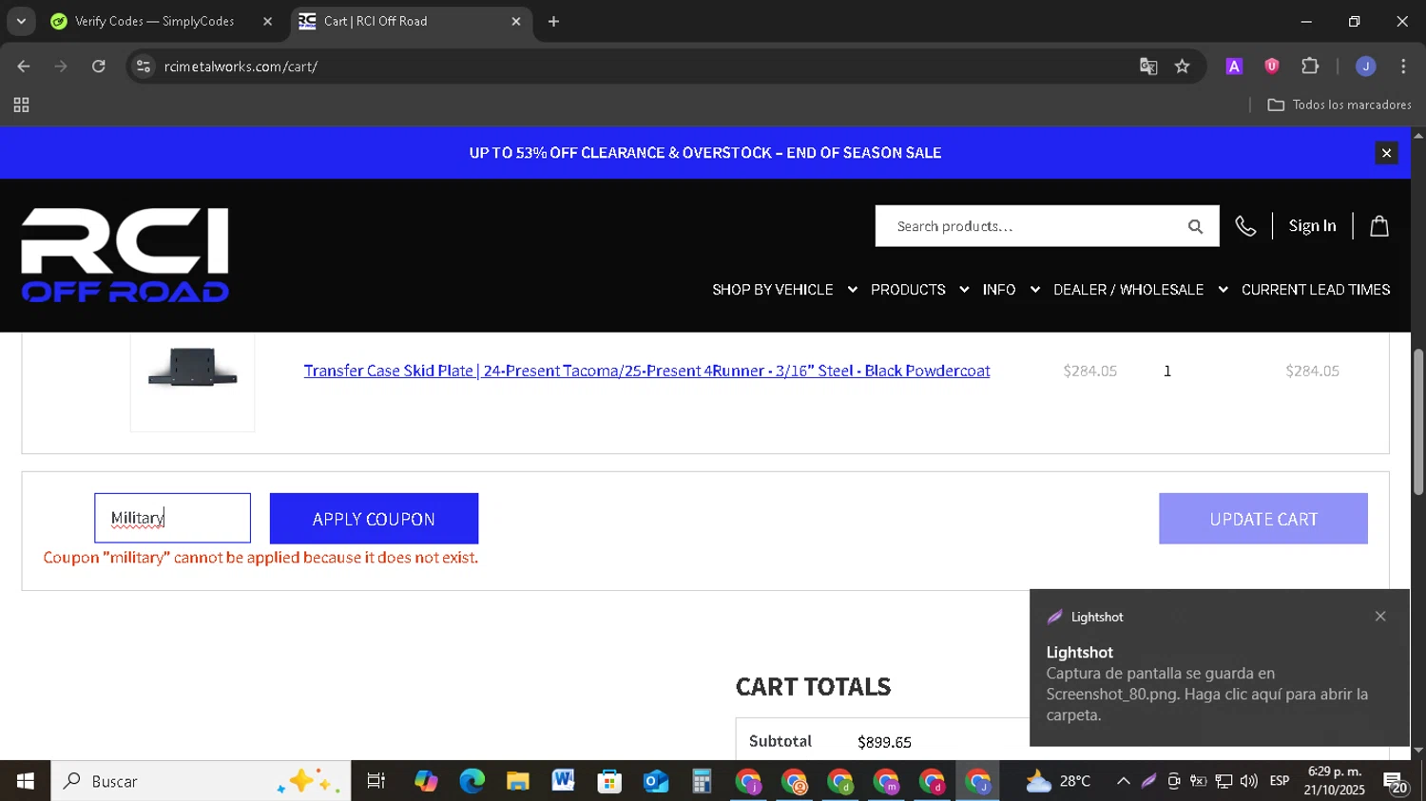Open Transfer Case Skid Plate product link
This screenshot has height=801, width=1426.
[x=646, y=371]
